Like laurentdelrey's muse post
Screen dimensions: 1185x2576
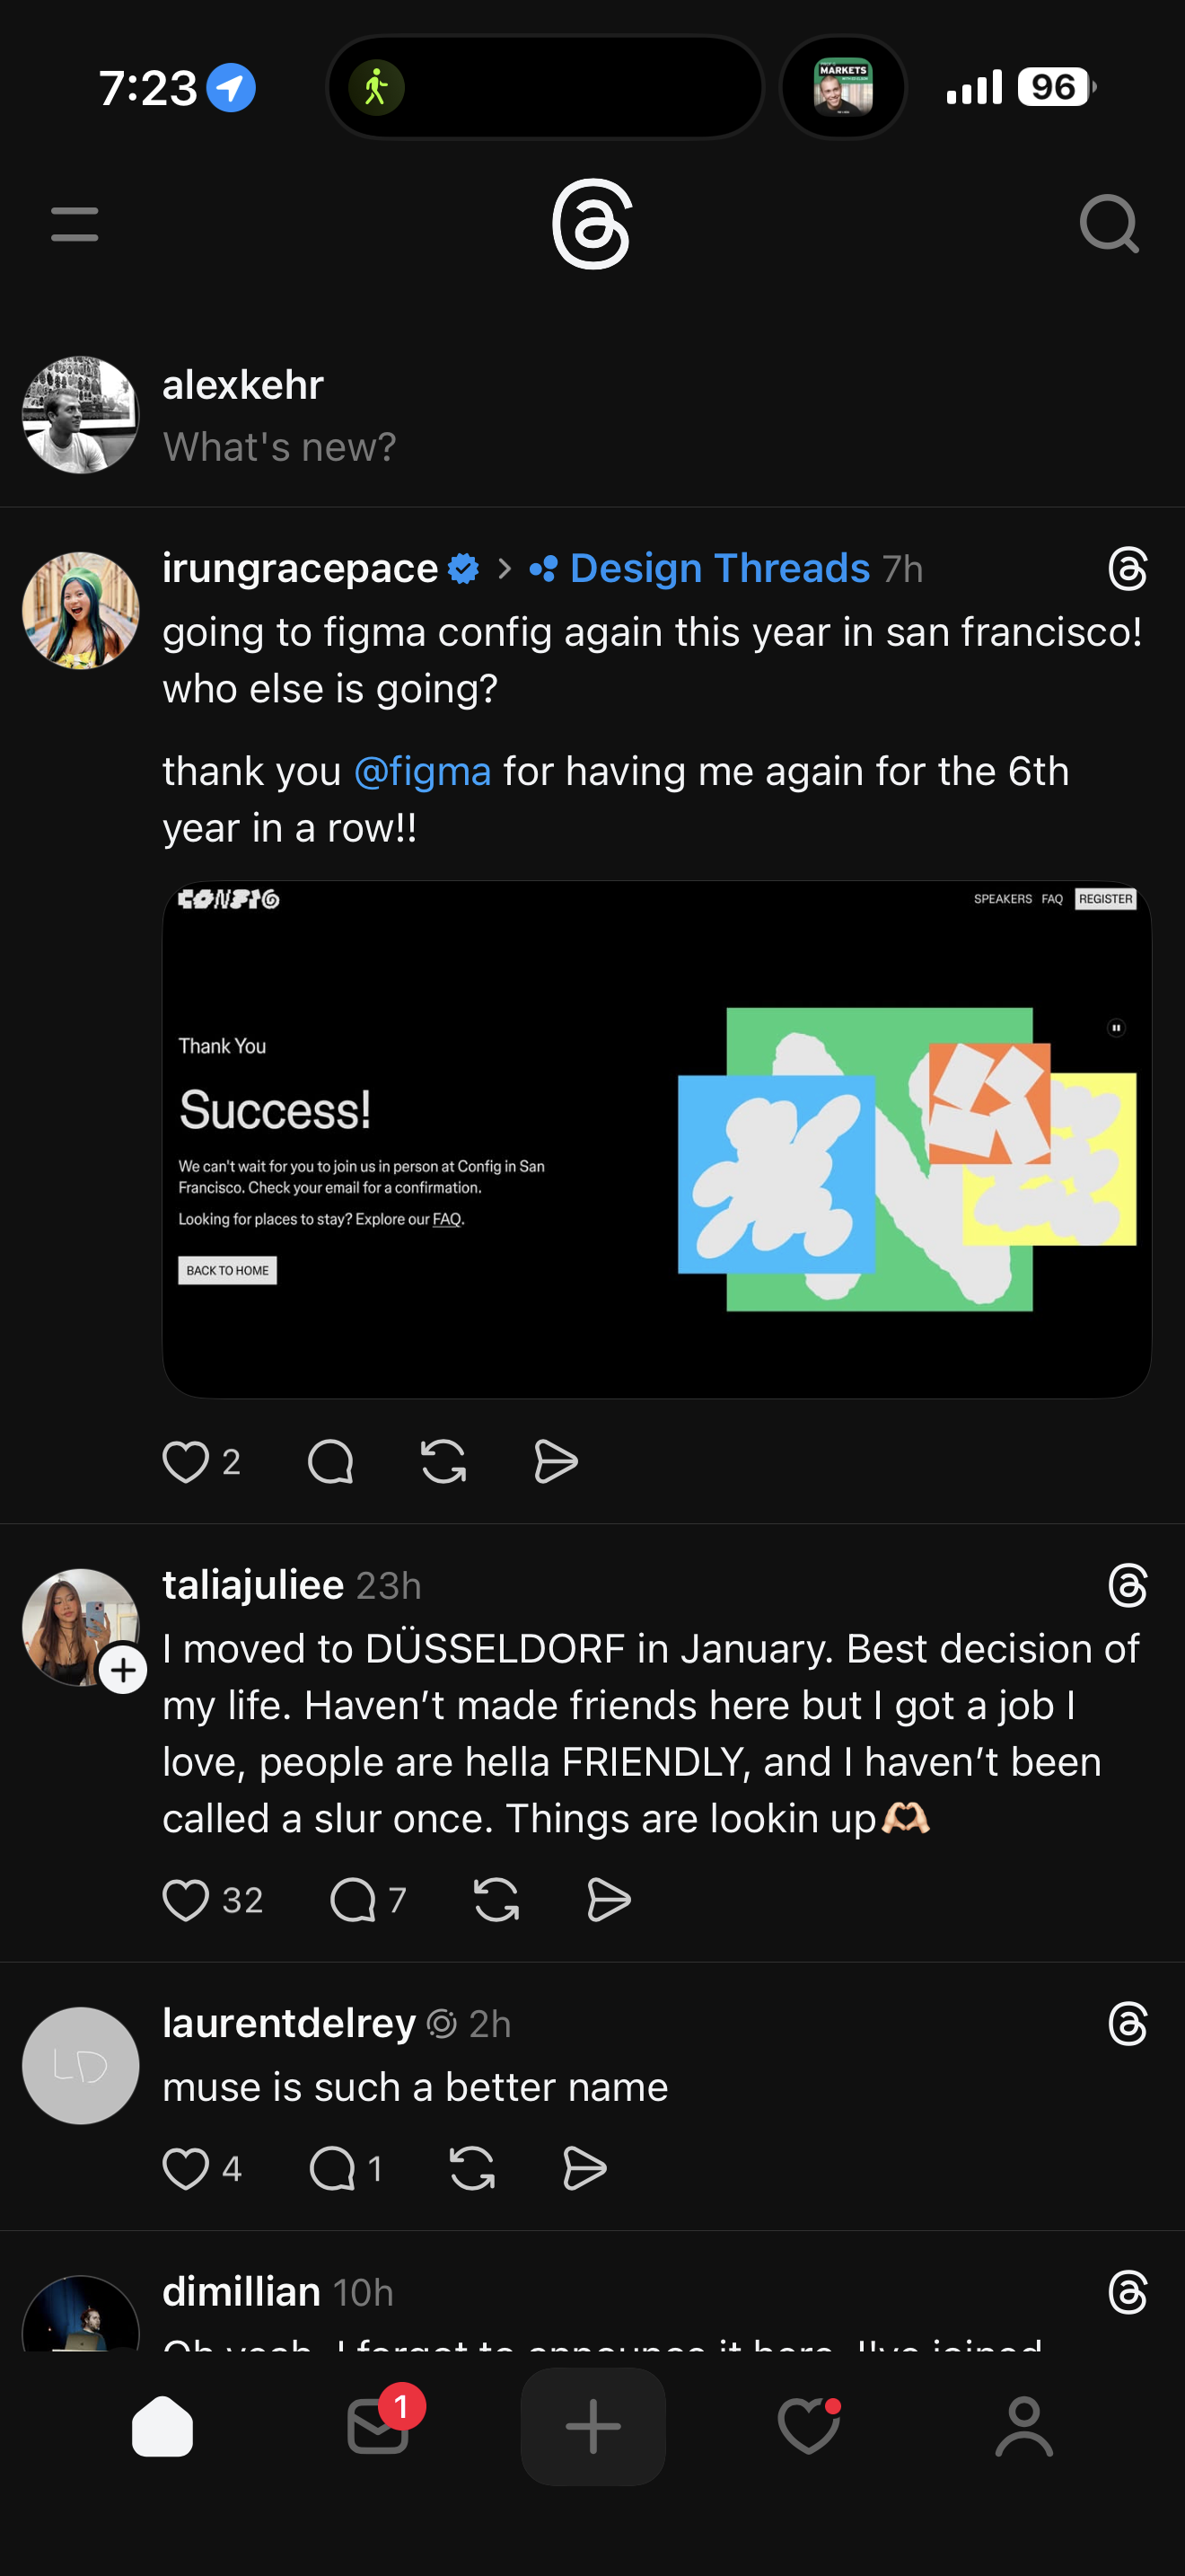click(x=186, y=2169)
